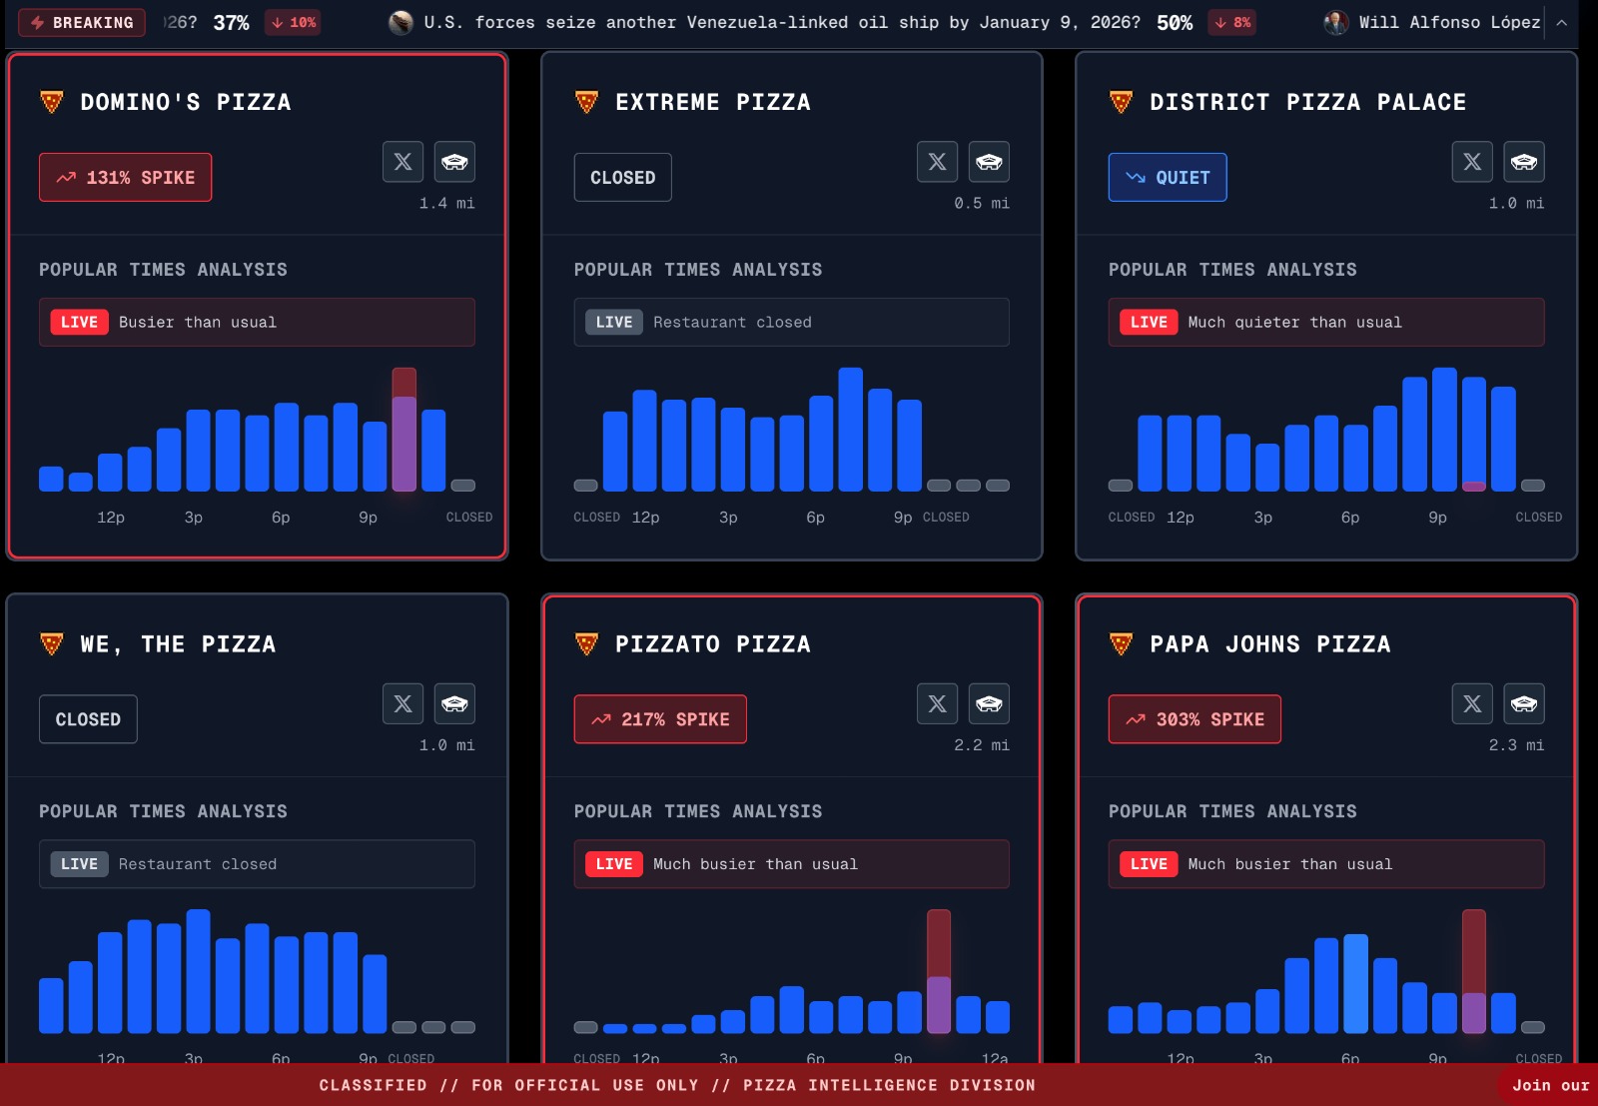1598x1106 pixels.
Task: Click the QUIET status badge on District Pizza Palace
Action: (x=1168, y=178)
